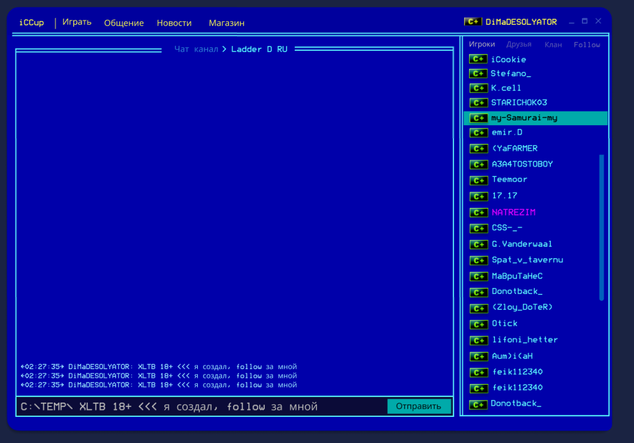Click the C+ badge on highlighted my-Samurai-my row
This screenshot has width=634, height=443.
pyautogui.click(x=478, y=118)
